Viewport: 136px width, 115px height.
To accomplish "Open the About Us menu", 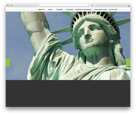I will click(x=41, y=10).
